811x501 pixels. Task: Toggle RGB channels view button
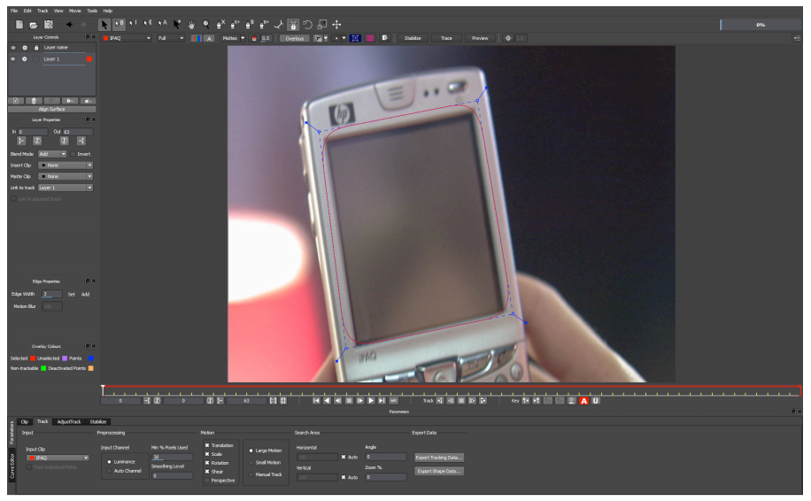click(196, 38)
